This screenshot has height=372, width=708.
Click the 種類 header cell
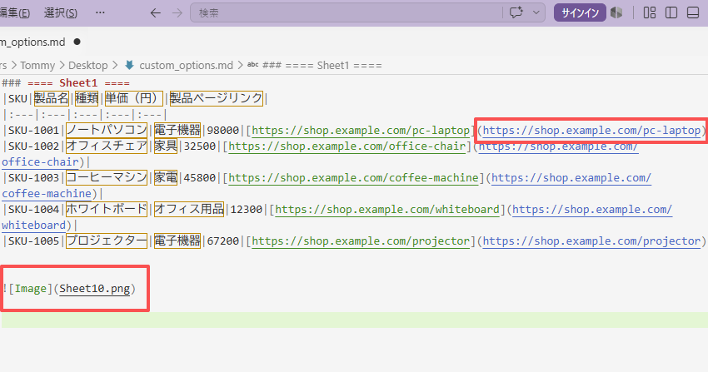coord(87,98)
